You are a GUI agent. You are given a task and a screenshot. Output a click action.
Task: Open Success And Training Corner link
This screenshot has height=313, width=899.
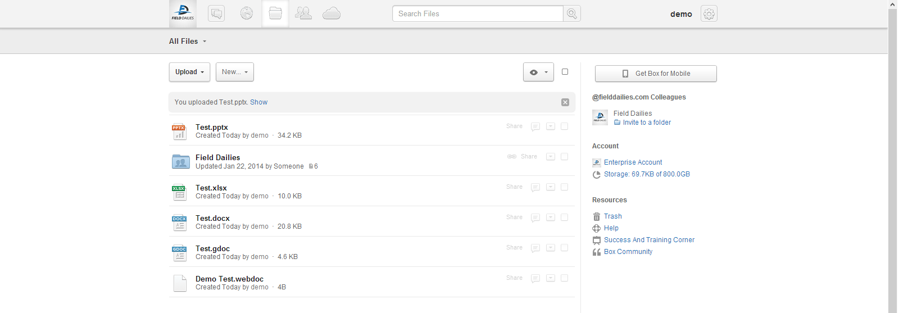tap(649, 240)
